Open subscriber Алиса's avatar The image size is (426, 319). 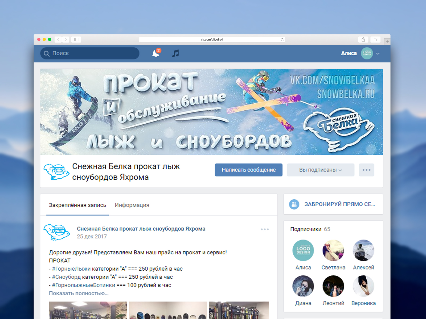pyautogui.click(x=303, y=250)
